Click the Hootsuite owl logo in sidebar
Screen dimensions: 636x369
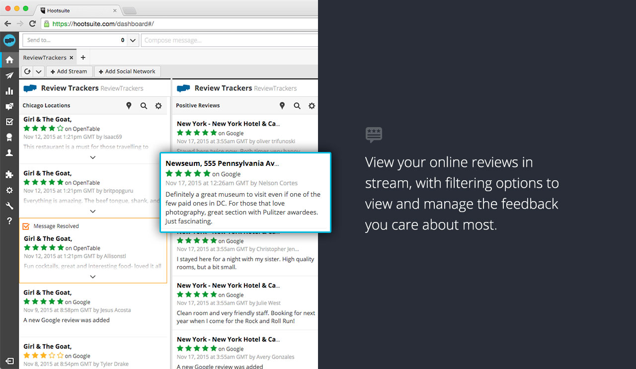click(x=9, y=40)
